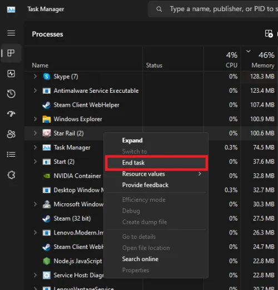The height and width of the screenshot is (290, 278).
Task: Click Provide feedback menu entry
Action: [145, 185]
